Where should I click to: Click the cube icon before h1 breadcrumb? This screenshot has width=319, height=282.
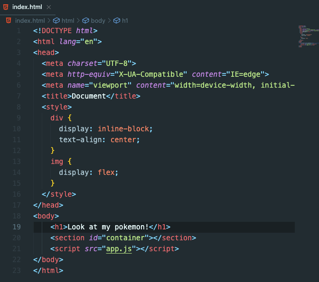[x=117, y=20]
